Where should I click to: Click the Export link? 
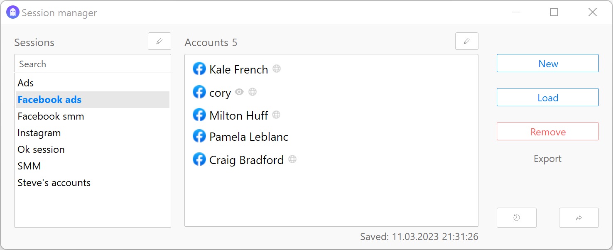click(x=547, y=159)
